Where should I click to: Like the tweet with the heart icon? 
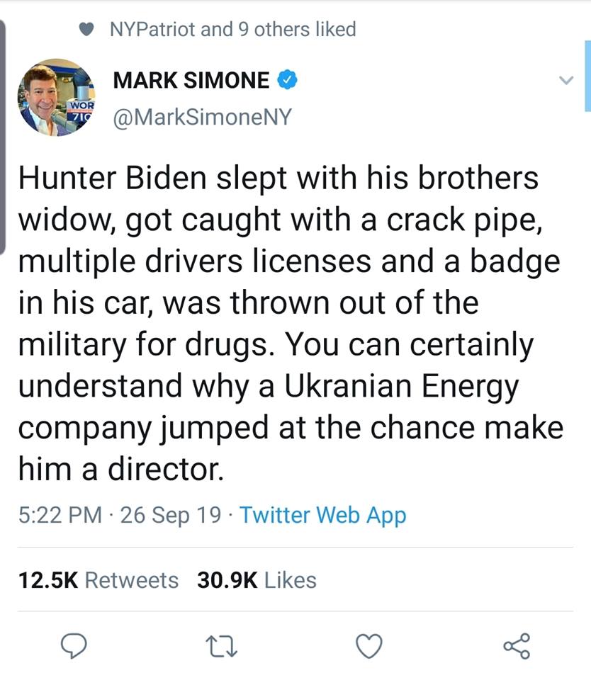(x=368, y=646)
